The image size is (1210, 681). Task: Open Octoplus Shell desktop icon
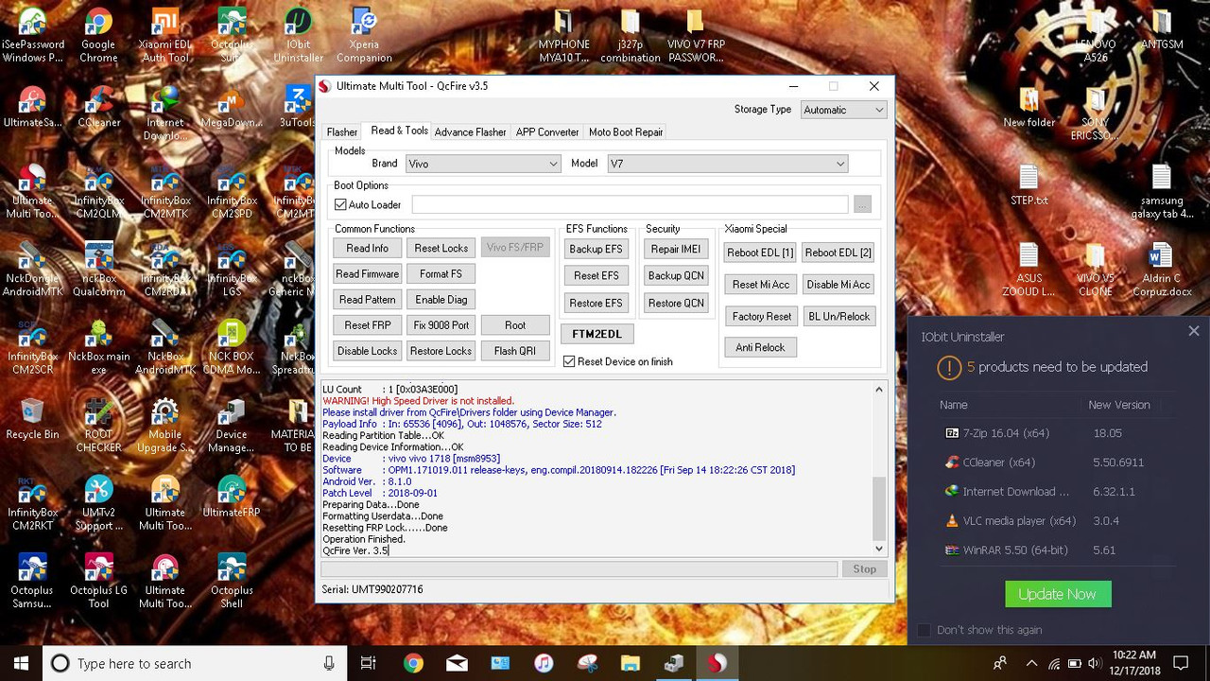[x=232, y=581]
